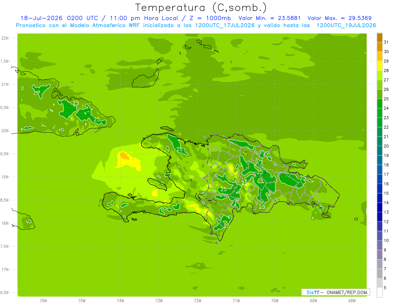This screenshot has width=395, height=305.
Task: Click the gray colorbar band between 6 and 7
Action: (380, 274)
